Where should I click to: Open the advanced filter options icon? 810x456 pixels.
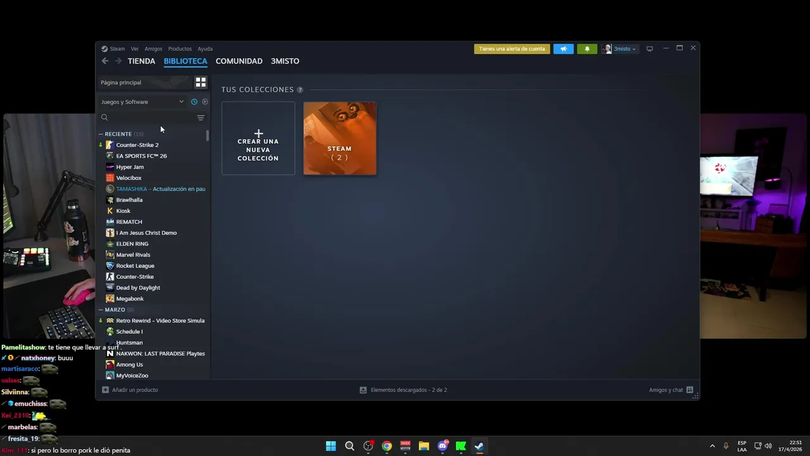coord(201,118)
